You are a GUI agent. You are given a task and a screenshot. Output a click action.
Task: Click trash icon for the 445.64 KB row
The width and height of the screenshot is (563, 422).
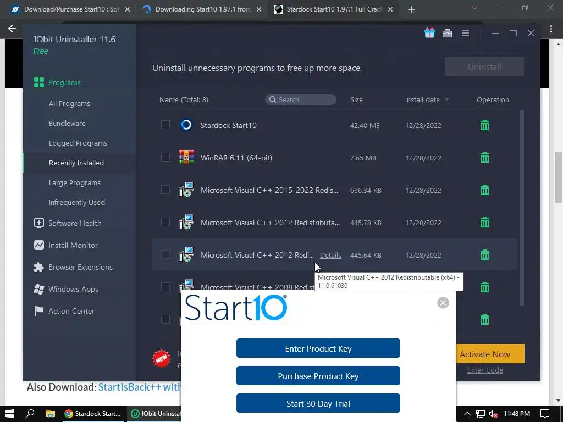485,255
